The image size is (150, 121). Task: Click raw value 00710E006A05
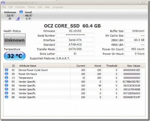click(131, 93)
